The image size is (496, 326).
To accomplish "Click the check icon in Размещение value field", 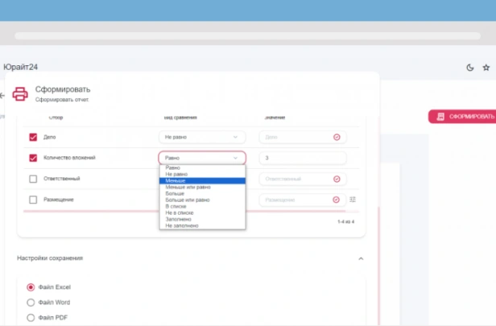I will point(337,200).
